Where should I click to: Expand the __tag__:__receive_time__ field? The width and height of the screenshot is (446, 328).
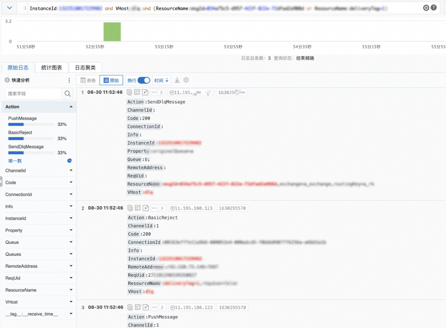39,314
